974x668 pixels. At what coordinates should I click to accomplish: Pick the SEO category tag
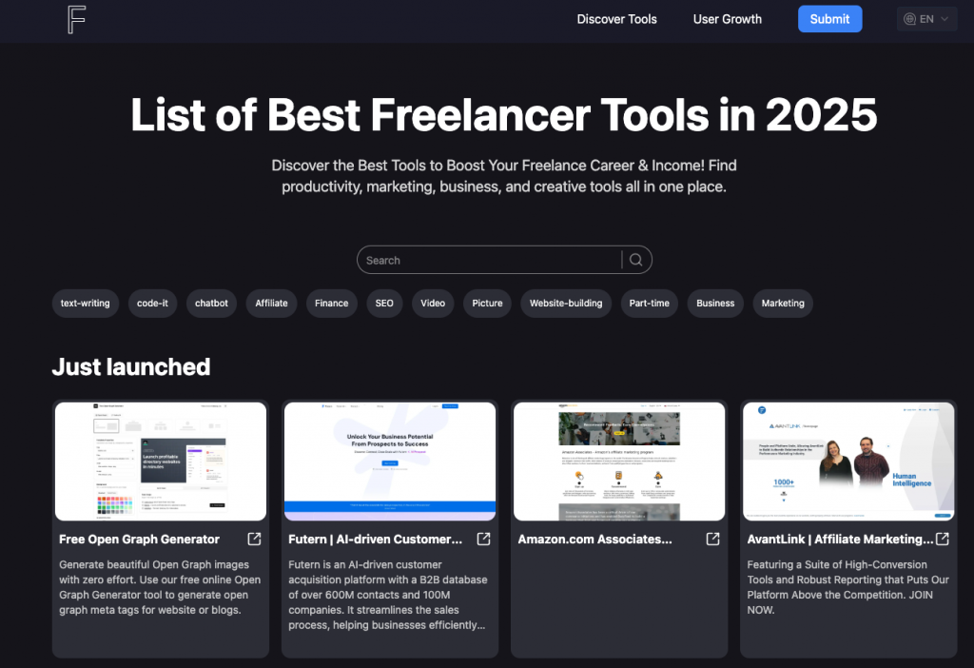pyautogui.click(x=384, y=304)
